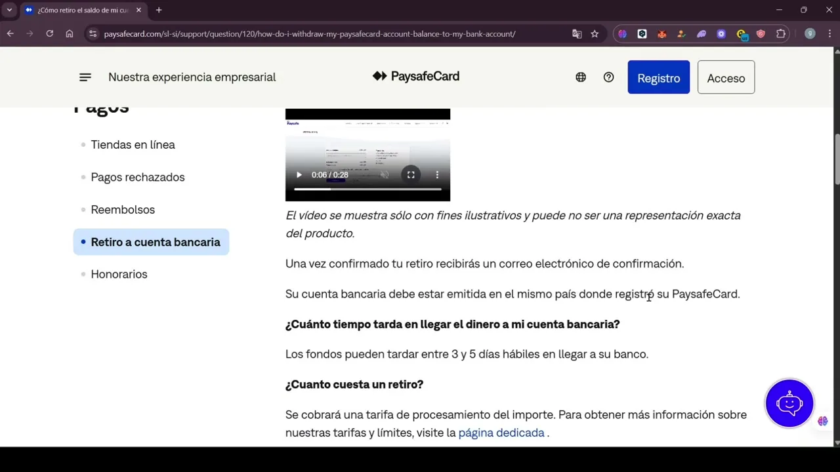Screen dimensions: 840x472
Task: Click the italic video disclaimer text
Action: [513, 224]
